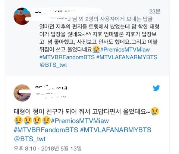Open #MTVLAFANARMYBTS hashtag in top reply
The height and width of the screenshot is (154, 179).
pyautogui.click(x=127, y=57)
